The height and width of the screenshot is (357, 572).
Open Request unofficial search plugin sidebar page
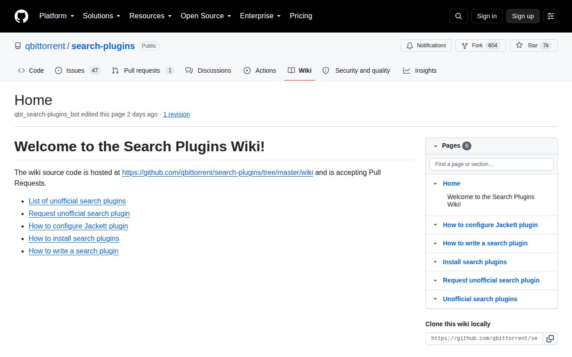point(491,280)
